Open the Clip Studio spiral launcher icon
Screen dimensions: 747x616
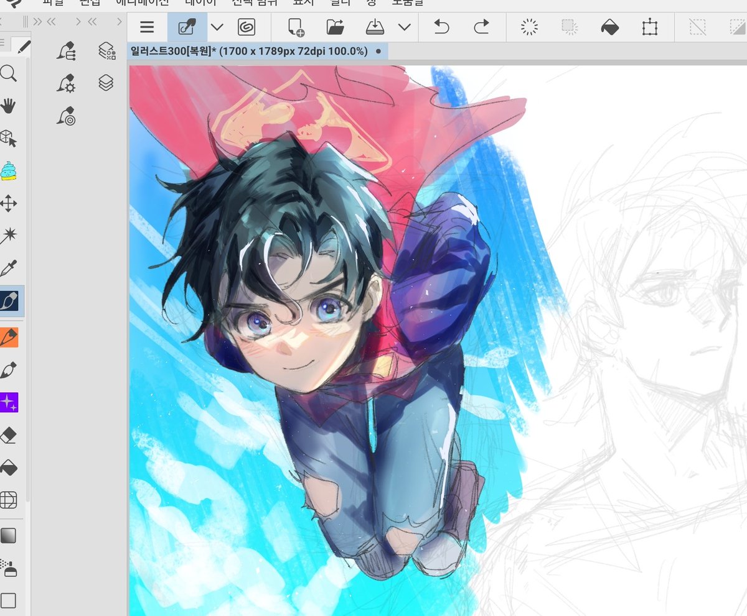point(247,27)
